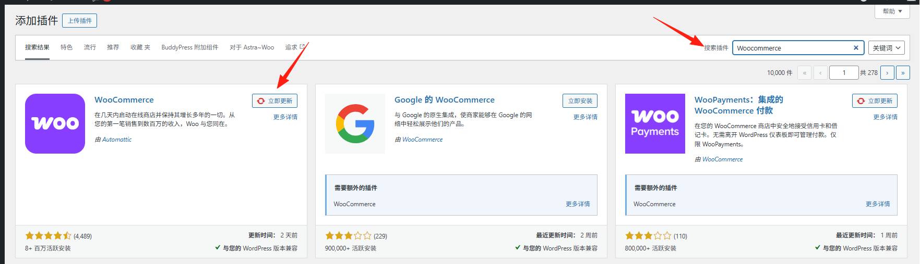Go to next page arrow
This screenshot has height=264, width=920.
coord(887,73)
